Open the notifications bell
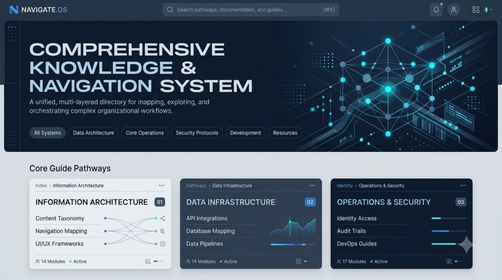The width and height of the screenshot is (502, 280). pyautogui.click(x=436, y=10)
